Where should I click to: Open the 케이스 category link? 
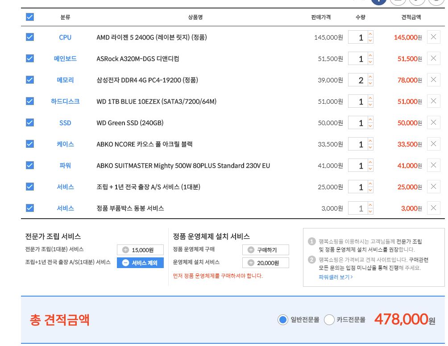65,144
